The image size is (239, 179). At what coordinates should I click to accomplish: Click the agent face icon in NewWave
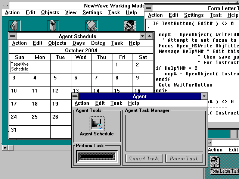coord(130,25)
